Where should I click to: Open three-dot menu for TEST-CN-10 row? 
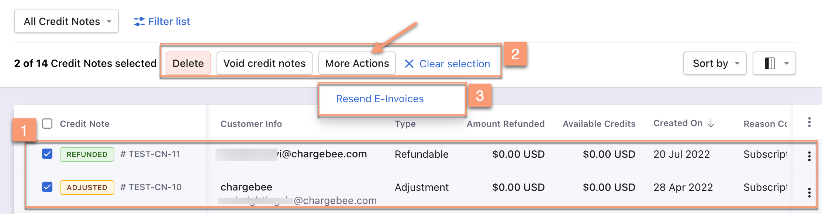point(809,192)
